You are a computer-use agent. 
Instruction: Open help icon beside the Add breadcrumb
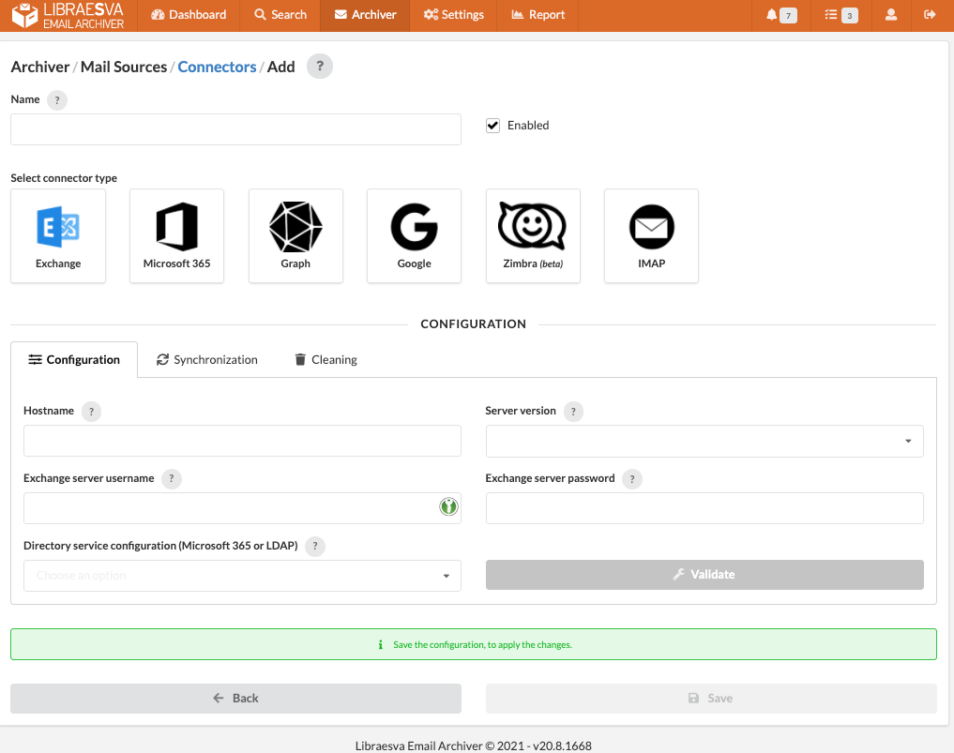click(320, 67)
